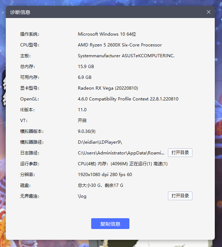Screen dimensions: 222x247
Task: Click the AMD Ryzen 5 2600X CPU text
Action: pos(120,45)
